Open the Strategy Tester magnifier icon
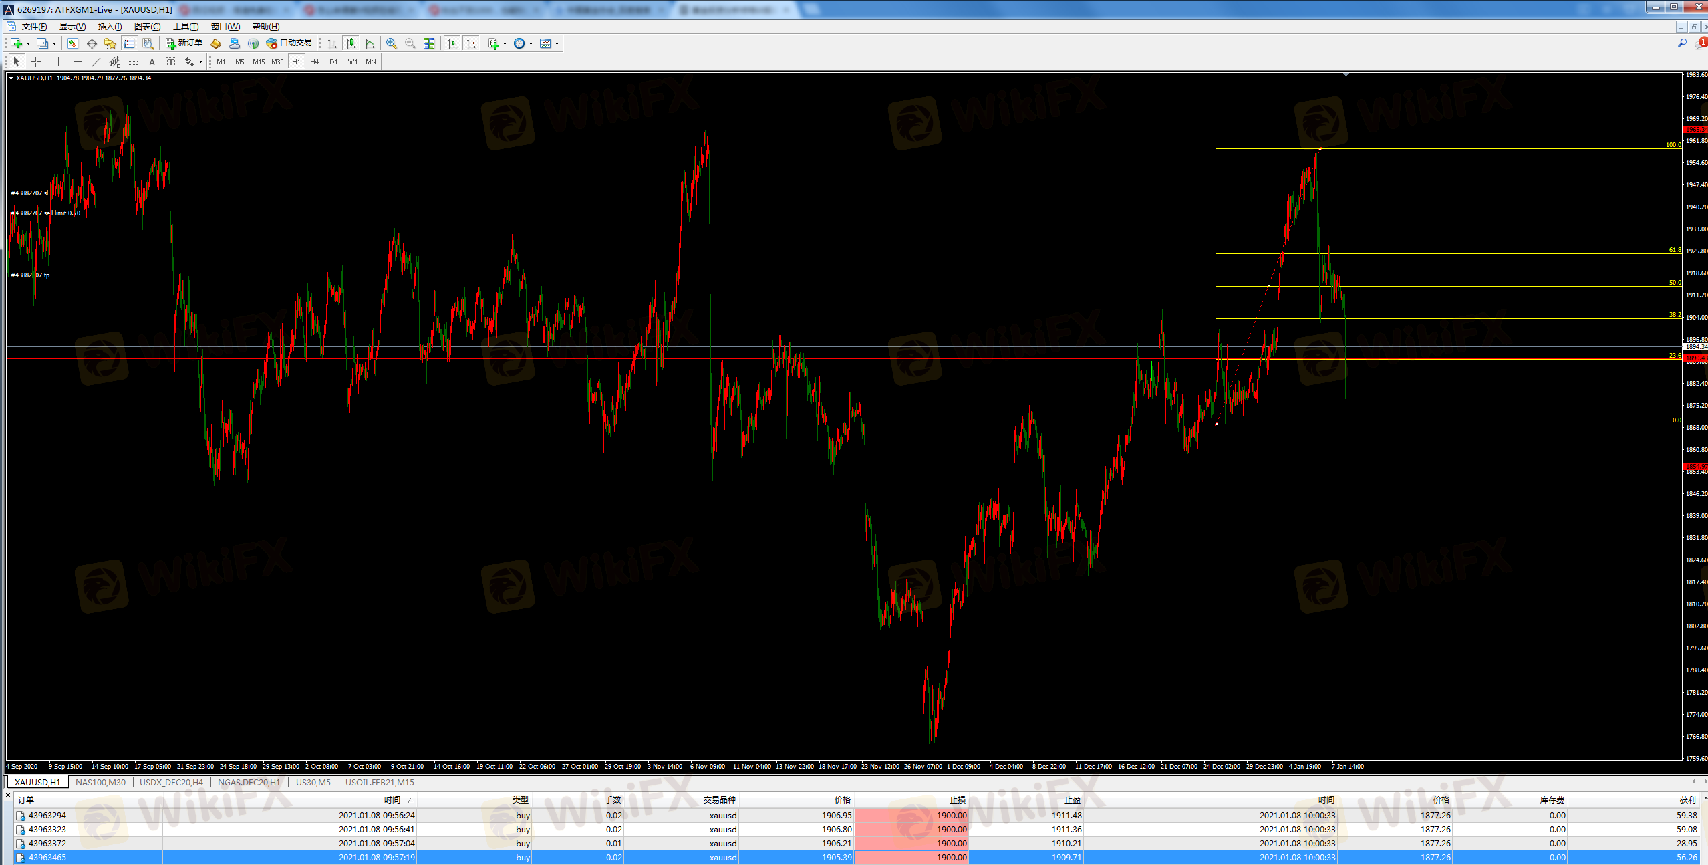Screen dimensions: 1708x865 click(148, 43)
